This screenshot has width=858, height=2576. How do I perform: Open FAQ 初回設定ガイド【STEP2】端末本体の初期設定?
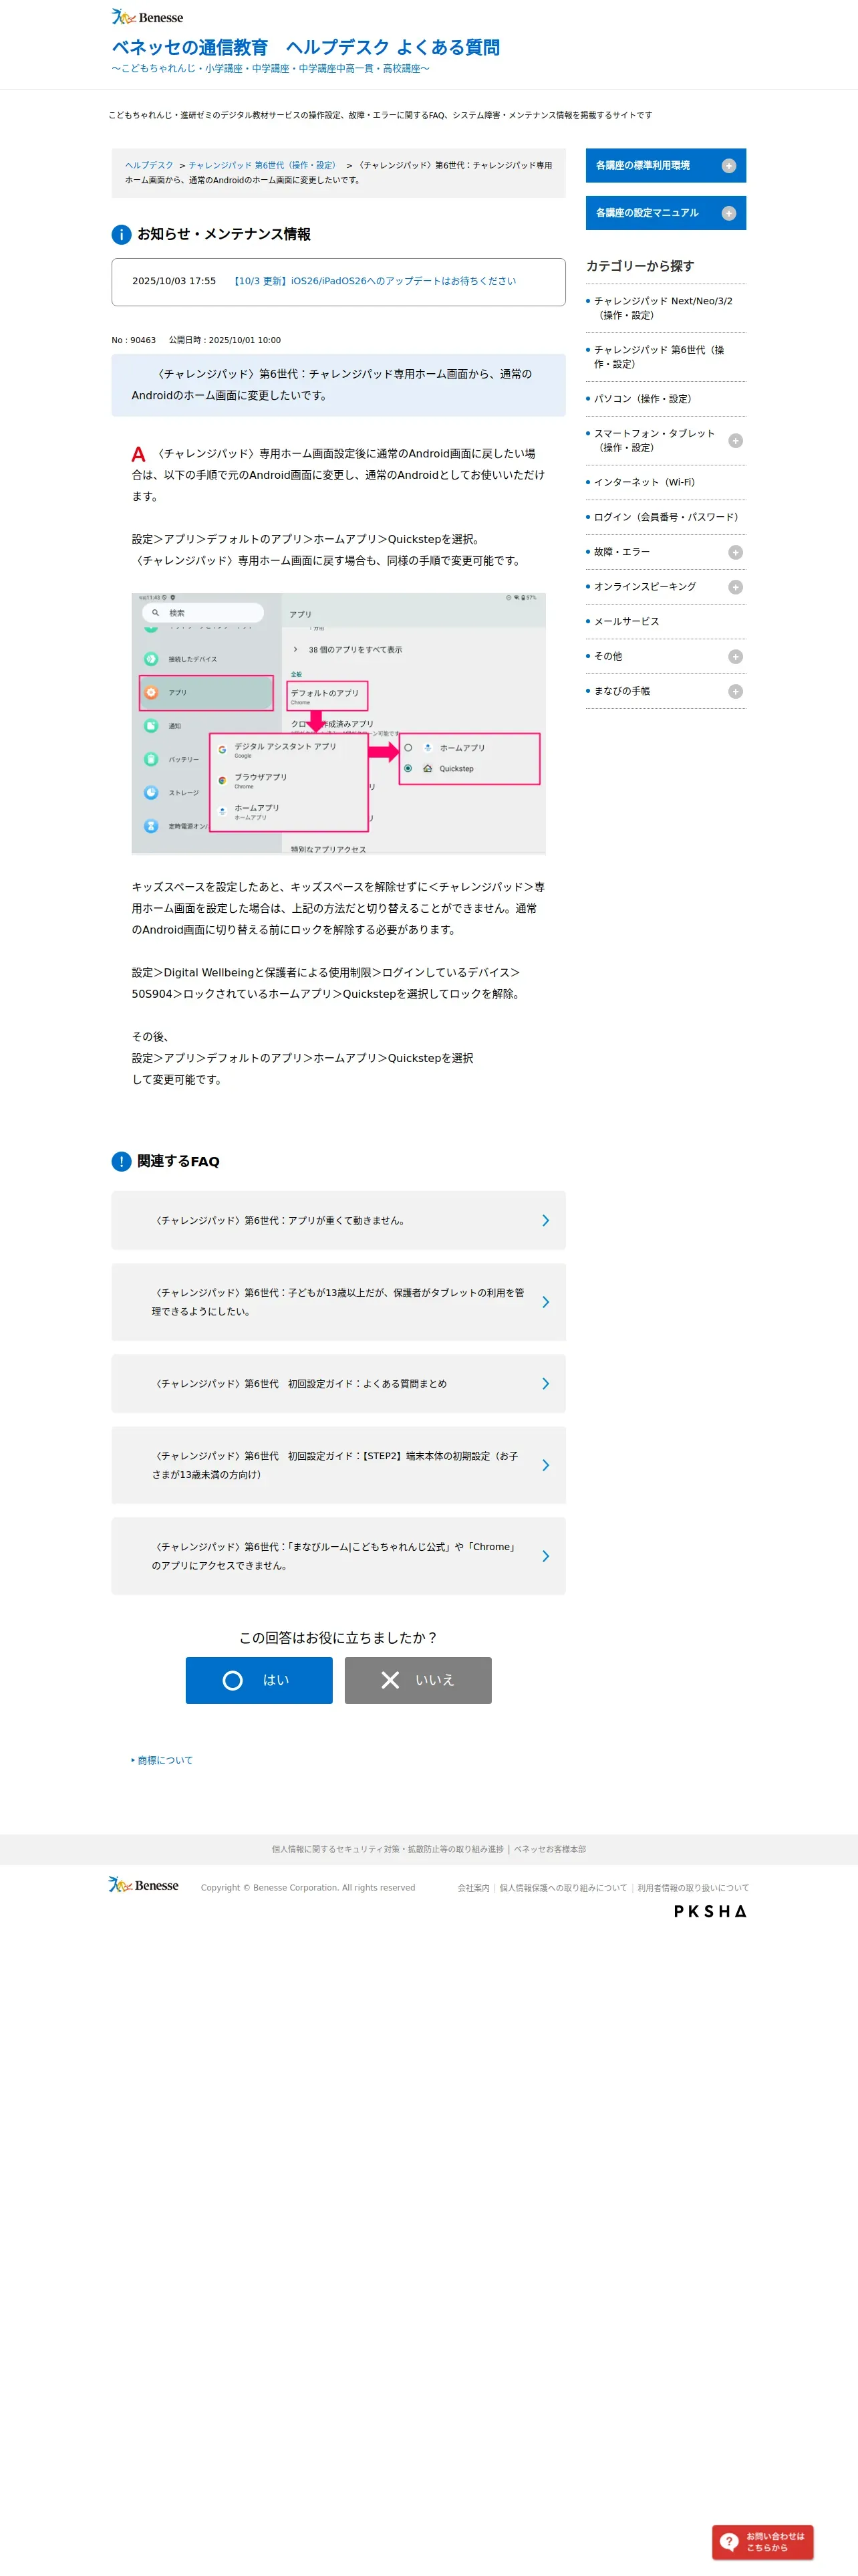click(339, 1465)
